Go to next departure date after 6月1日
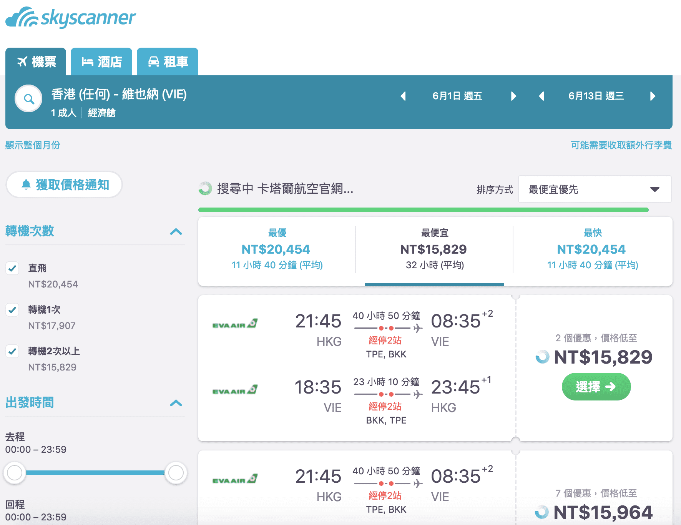 pos(513,96)
